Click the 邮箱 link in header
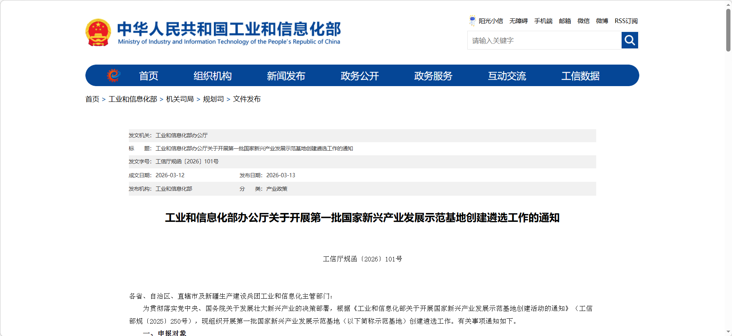The width and height of the screenshot is (732, 336). coord(565,21)
